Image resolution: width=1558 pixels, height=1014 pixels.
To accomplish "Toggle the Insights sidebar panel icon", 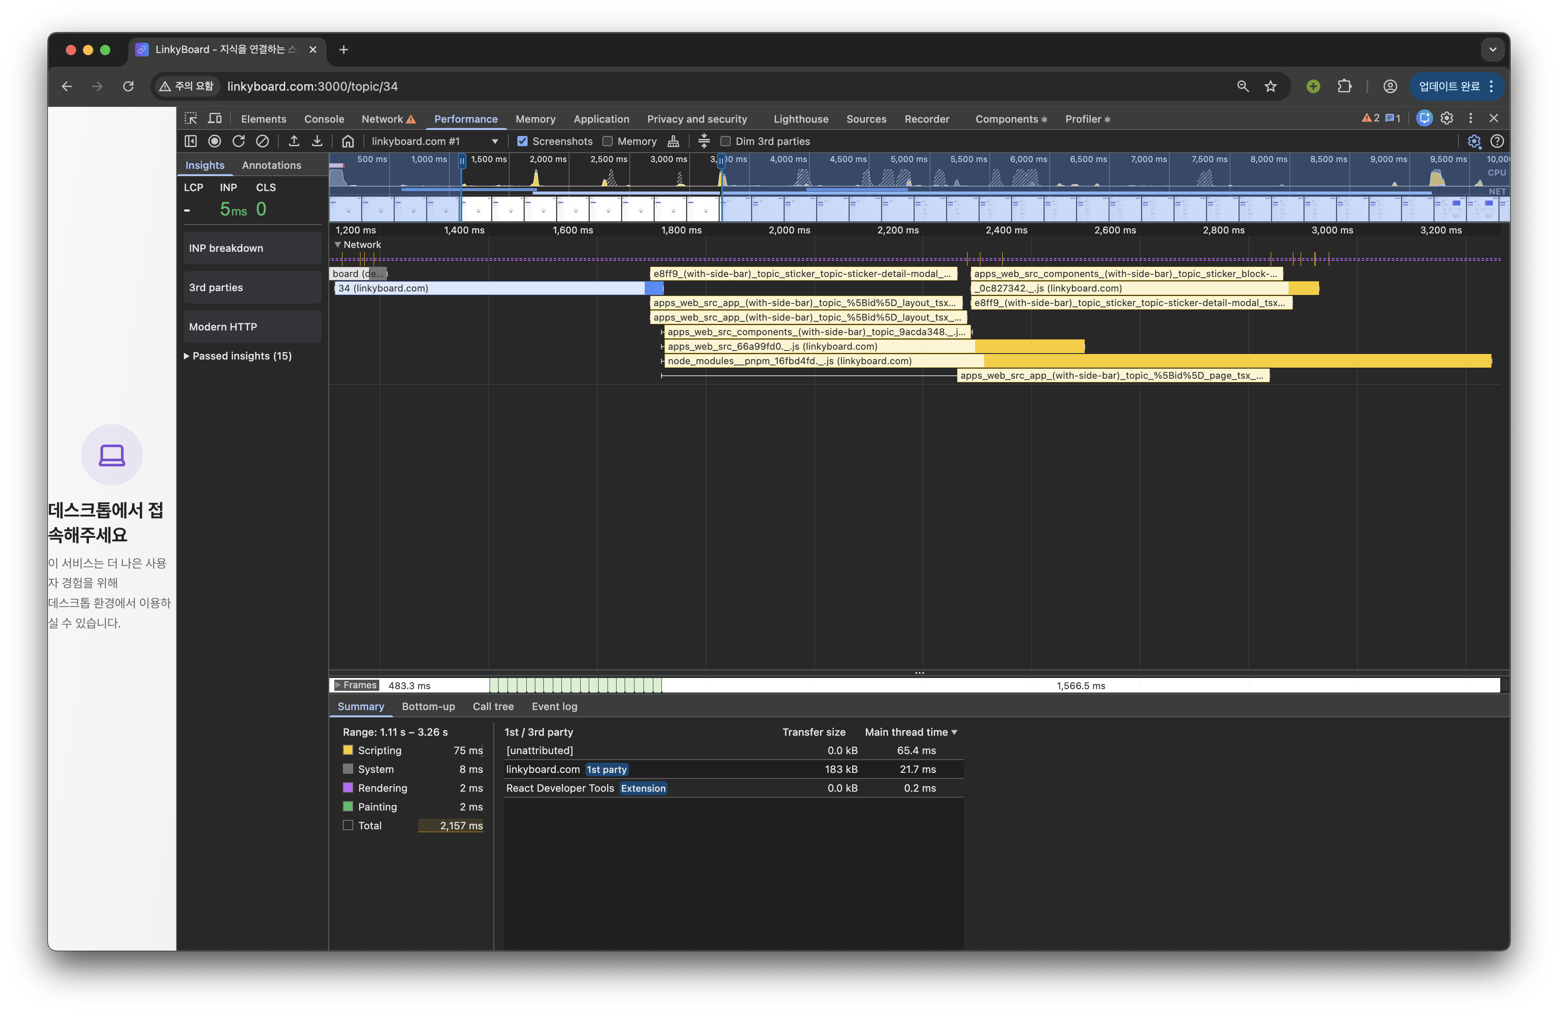I will [x=191, y=141].
